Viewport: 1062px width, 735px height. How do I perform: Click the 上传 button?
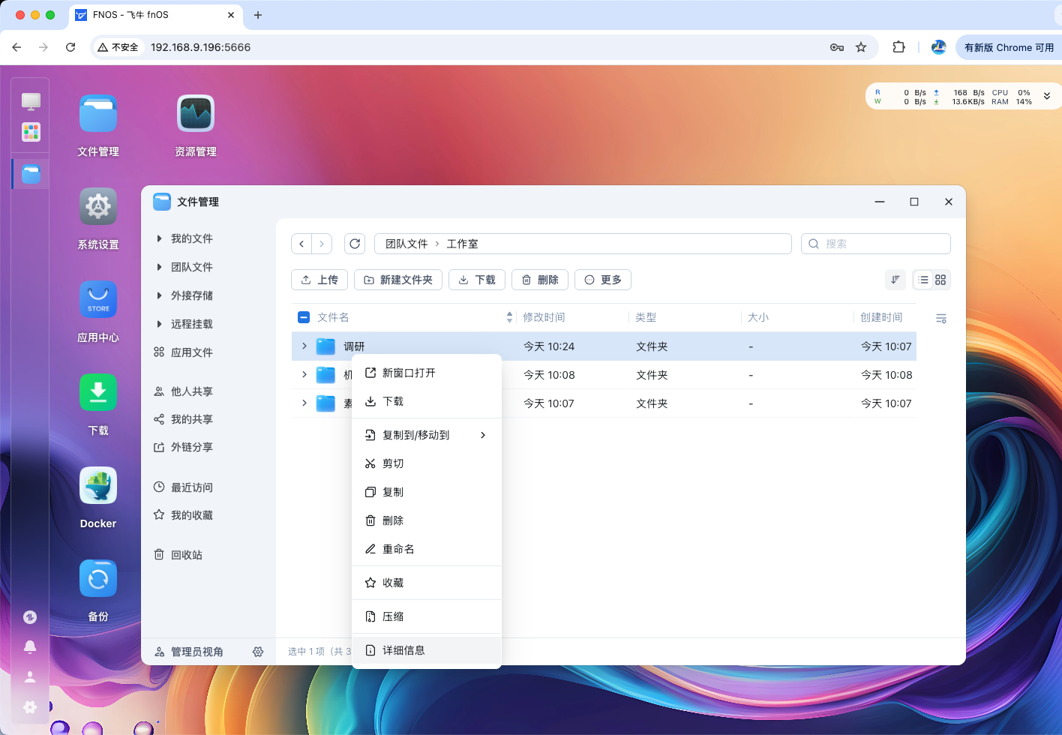(x=319, y=280)
